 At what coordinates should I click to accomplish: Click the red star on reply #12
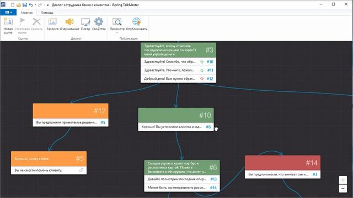(x=202, y=79)
